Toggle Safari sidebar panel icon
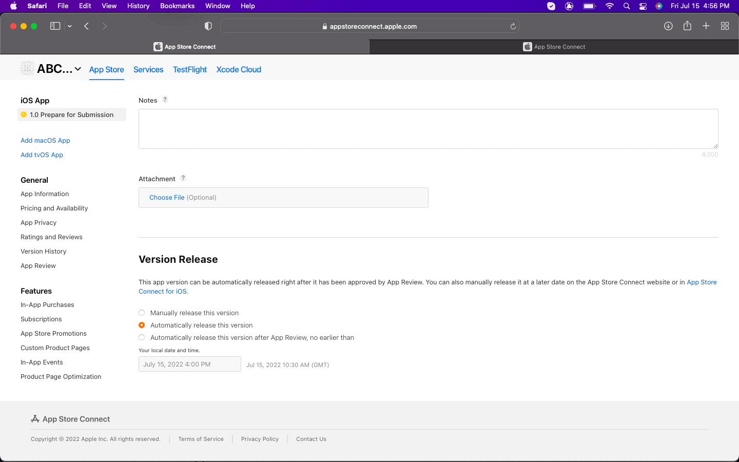This screenshot has width=739, height=462. tap(55, 26)
